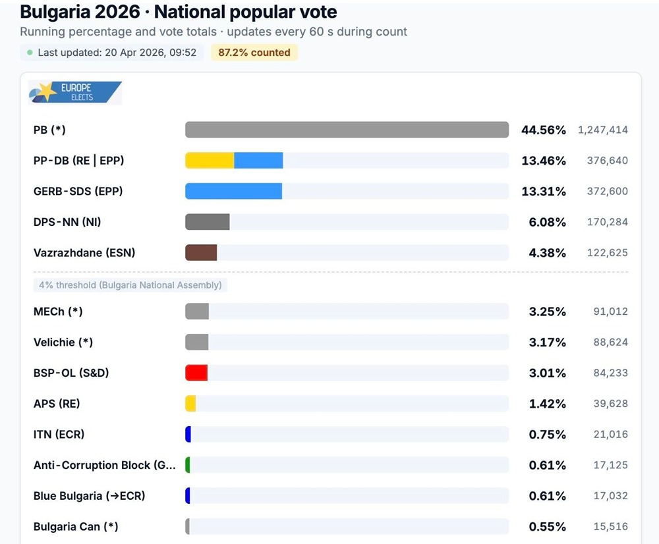This screenshot has height=544, width=659.
Task: Click the 44.56% percentage for PB
Action: coord(543,130)
